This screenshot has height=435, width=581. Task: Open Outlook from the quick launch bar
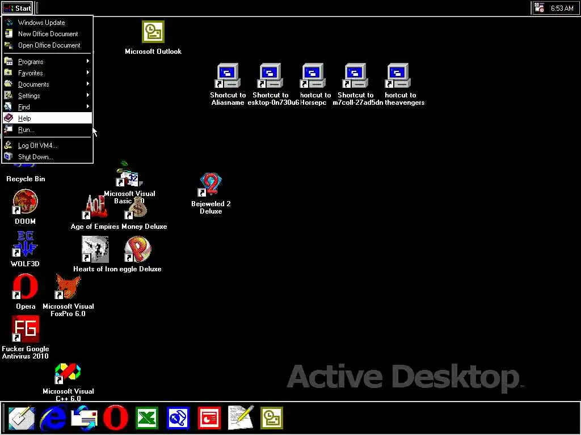[x=272, y=419]
